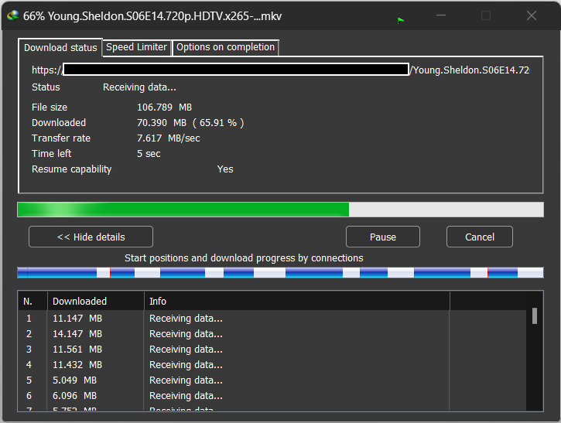Image resolution: width=561 pixels, height=423 pixels.
Task: Pause the download
Action: click(x=383, y=237)
